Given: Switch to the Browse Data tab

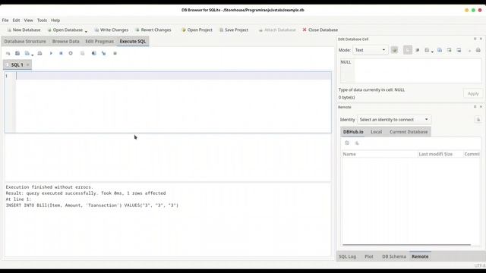Looking at the screenshot, I should 65,41.
